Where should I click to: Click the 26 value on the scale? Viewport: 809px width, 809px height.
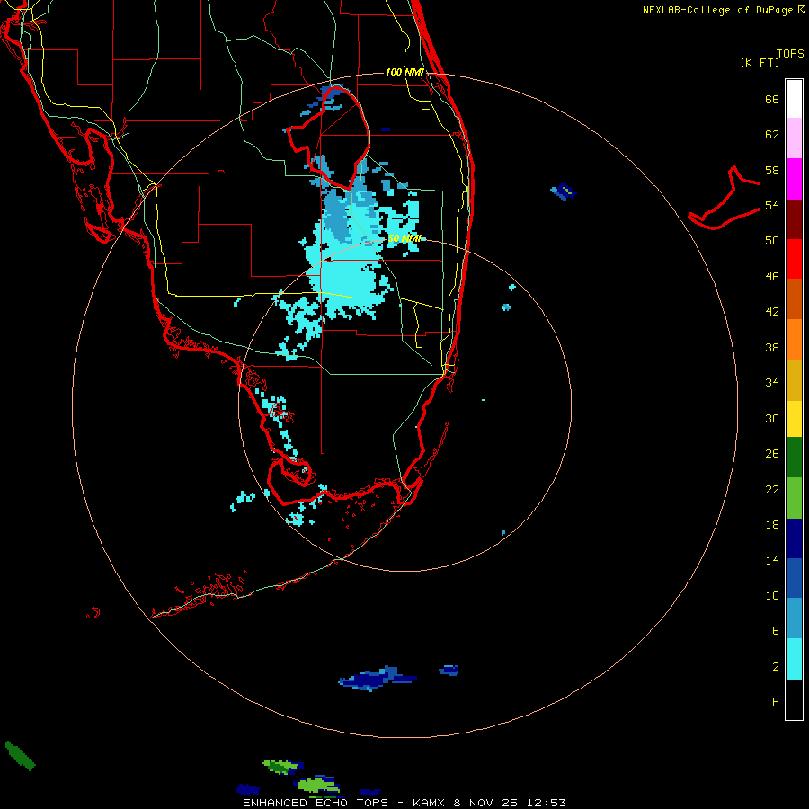click(x=772, y=454)
